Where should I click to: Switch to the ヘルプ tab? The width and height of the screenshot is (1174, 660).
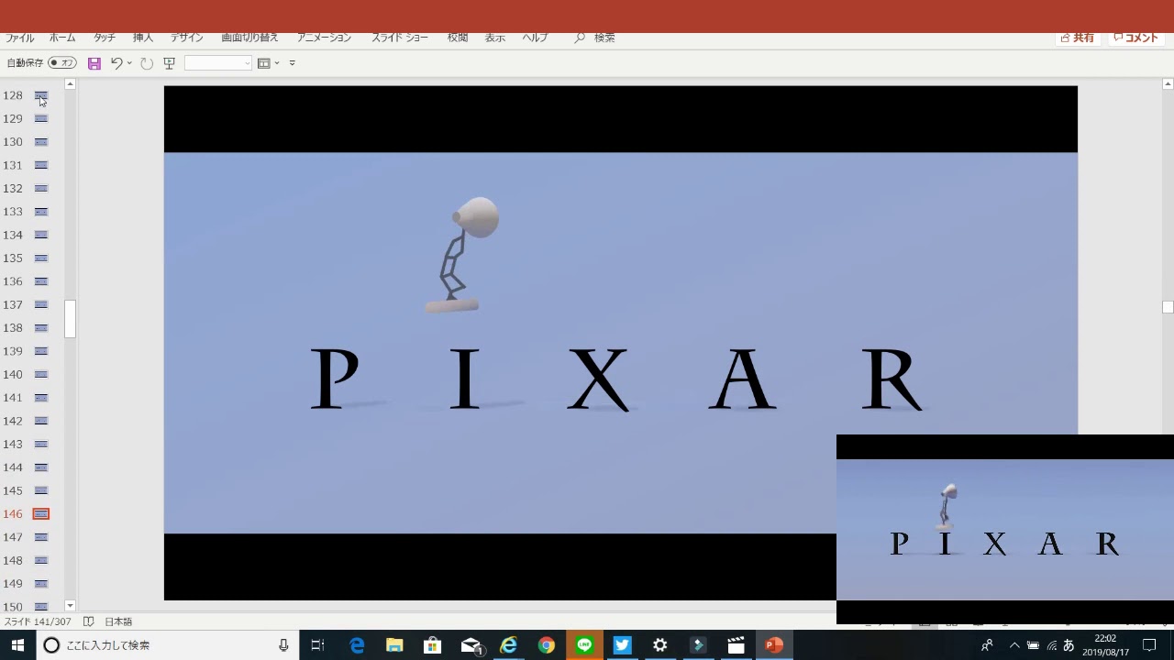[535, 38]
